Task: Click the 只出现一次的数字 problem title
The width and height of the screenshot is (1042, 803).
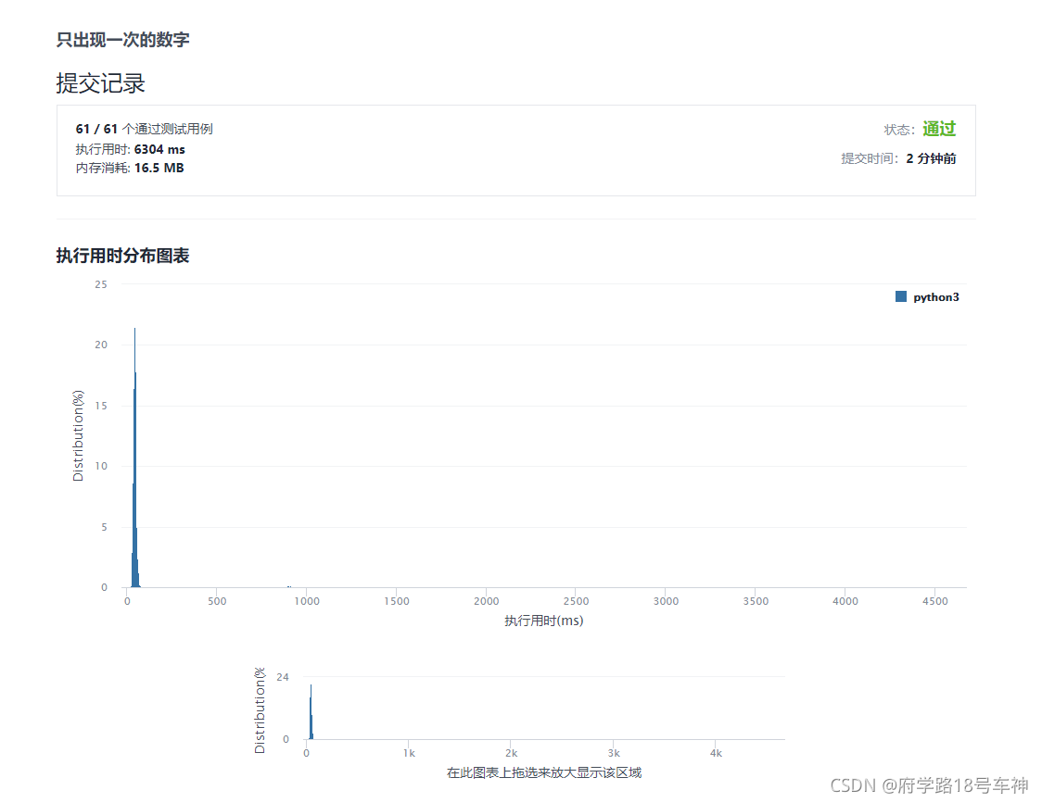Action: (123, 40)
